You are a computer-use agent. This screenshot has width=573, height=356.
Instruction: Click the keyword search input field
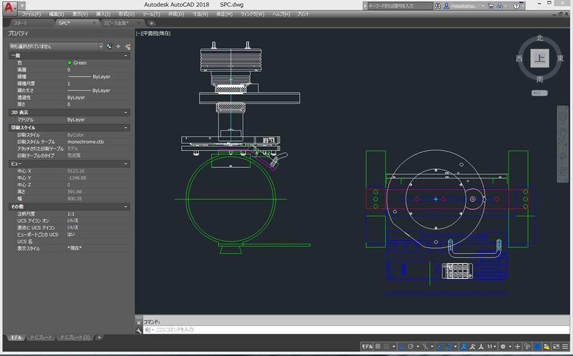400,6
